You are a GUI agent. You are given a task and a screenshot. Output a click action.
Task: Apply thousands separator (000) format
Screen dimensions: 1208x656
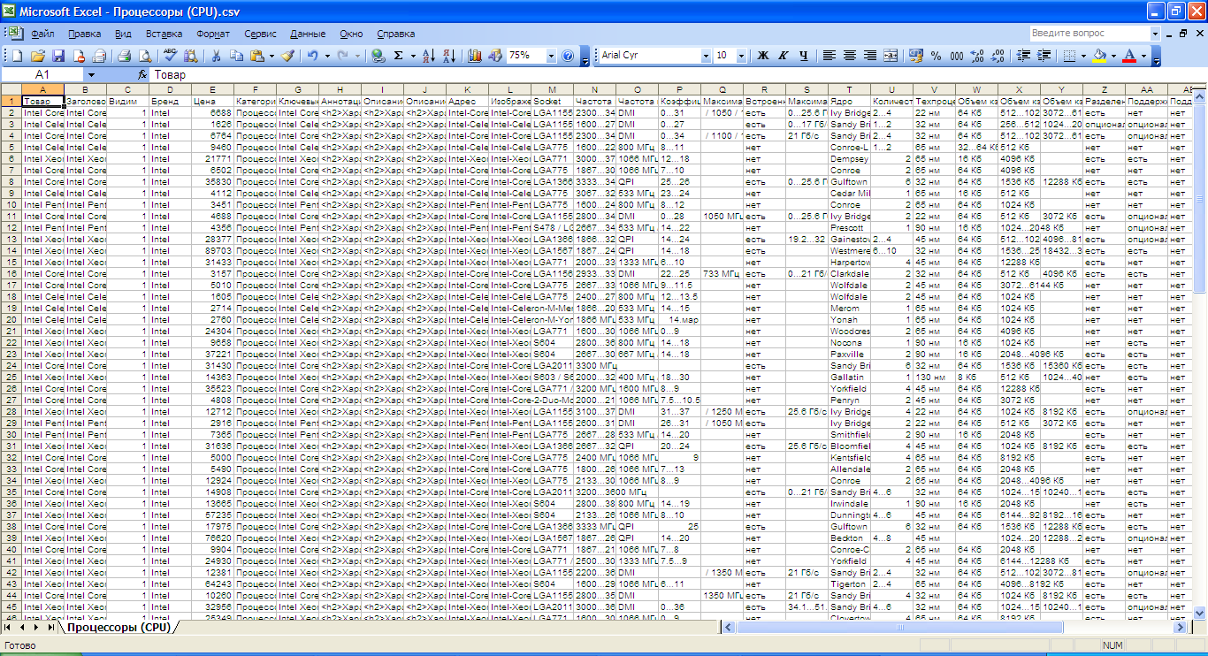tap(956, 55)
